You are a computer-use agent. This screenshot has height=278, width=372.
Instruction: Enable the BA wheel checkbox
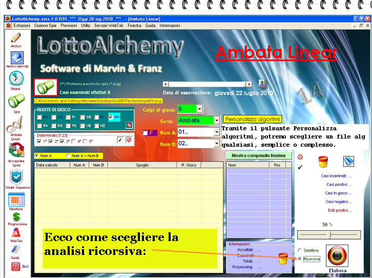[39, 117]
